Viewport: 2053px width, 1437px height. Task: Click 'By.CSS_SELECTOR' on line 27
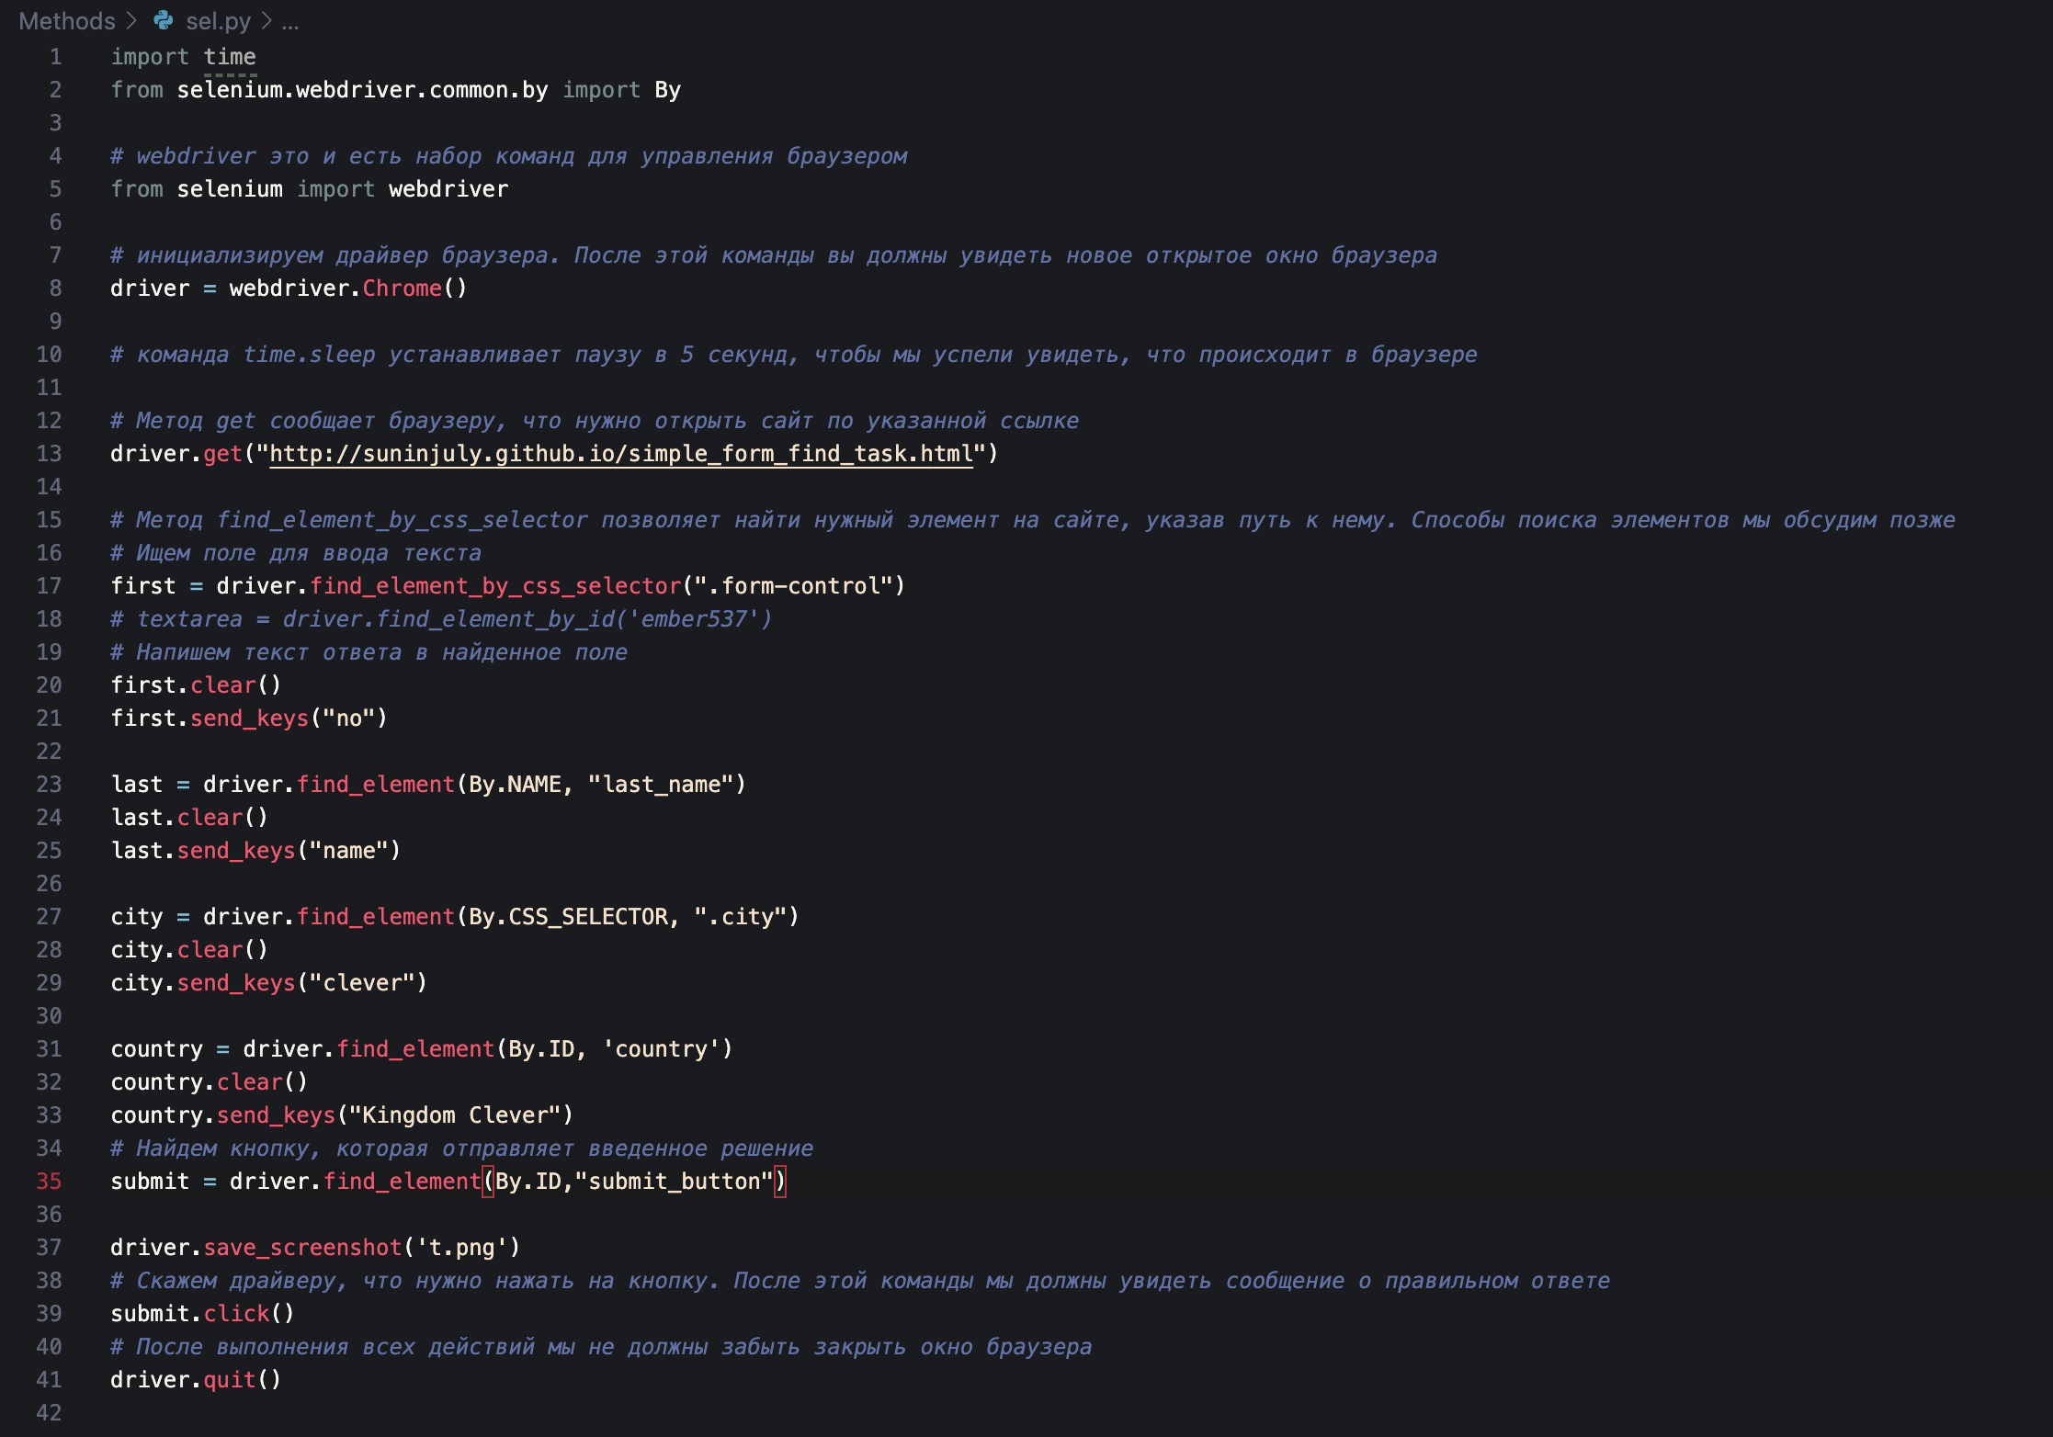(x=568, y=917)
